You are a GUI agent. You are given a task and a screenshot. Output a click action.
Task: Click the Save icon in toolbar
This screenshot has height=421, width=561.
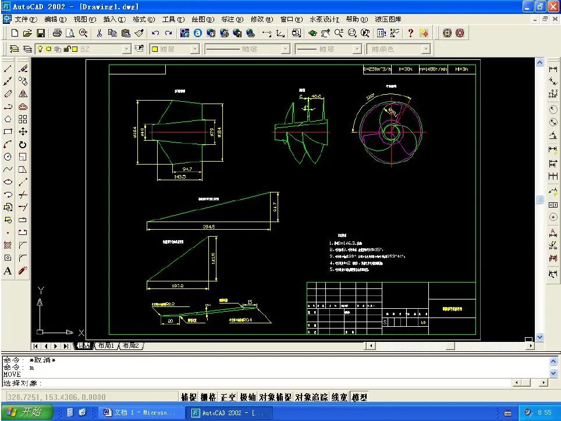tap(41, 33)
